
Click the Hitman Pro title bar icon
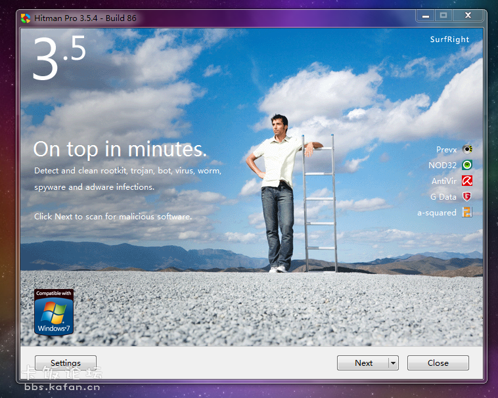click(26, 18)
